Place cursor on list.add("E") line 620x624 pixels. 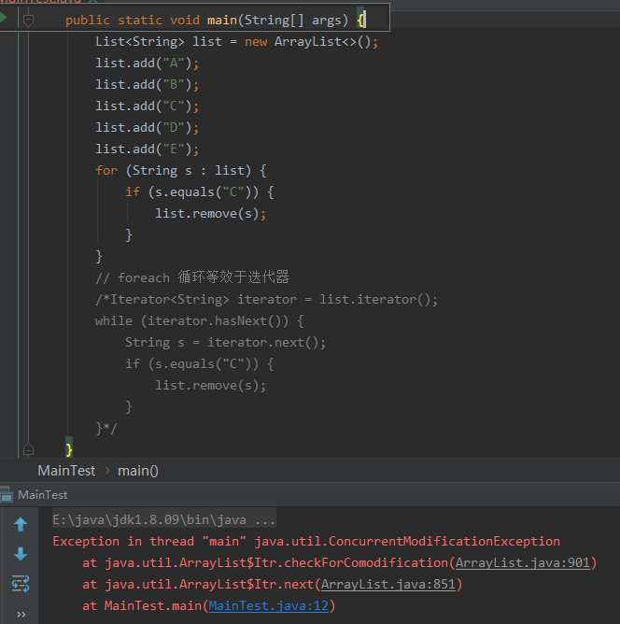tap(148, 149)
